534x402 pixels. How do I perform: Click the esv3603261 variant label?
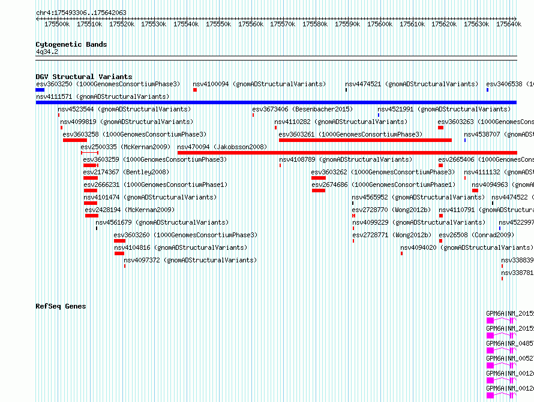(x=350, y=134)
